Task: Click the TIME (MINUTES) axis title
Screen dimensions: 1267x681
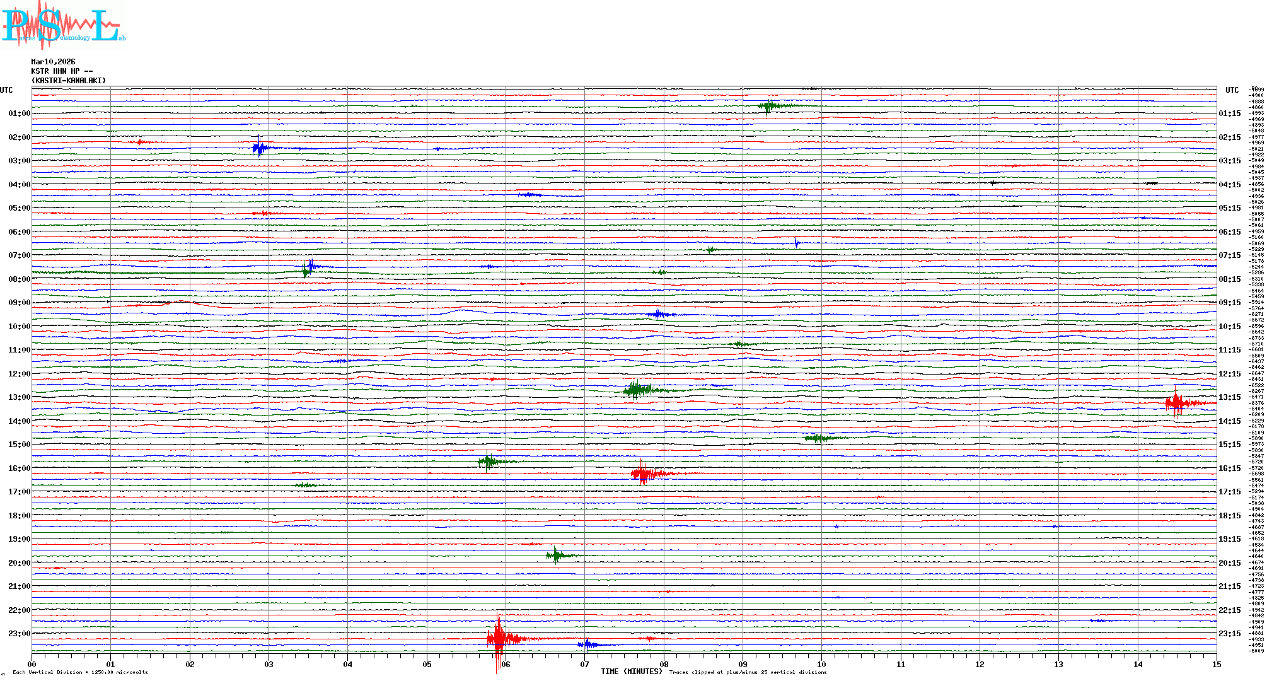Action: click(631, 672)
